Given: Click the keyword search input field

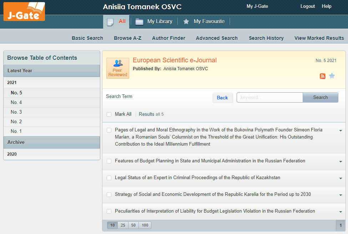Looking at the screenshot, I should [269, 98].
